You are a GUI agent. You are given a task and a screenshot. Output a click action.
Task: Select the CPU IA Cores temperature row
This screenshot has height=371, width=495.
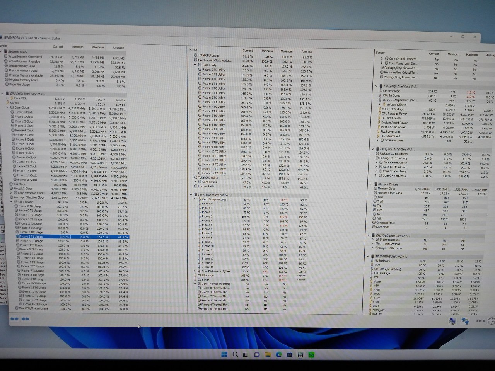[x=437, y=95]
